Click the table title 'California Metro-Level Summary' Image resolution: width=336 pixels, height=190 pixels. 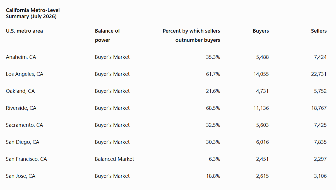pyautogui.click(x=33, y=13)
